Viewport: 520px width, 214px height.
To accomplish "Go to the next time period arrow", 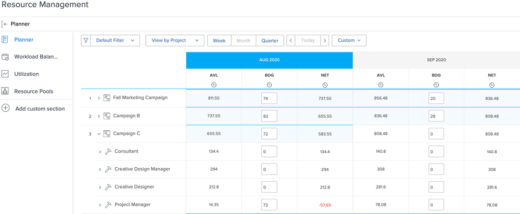I will [324, 41].
